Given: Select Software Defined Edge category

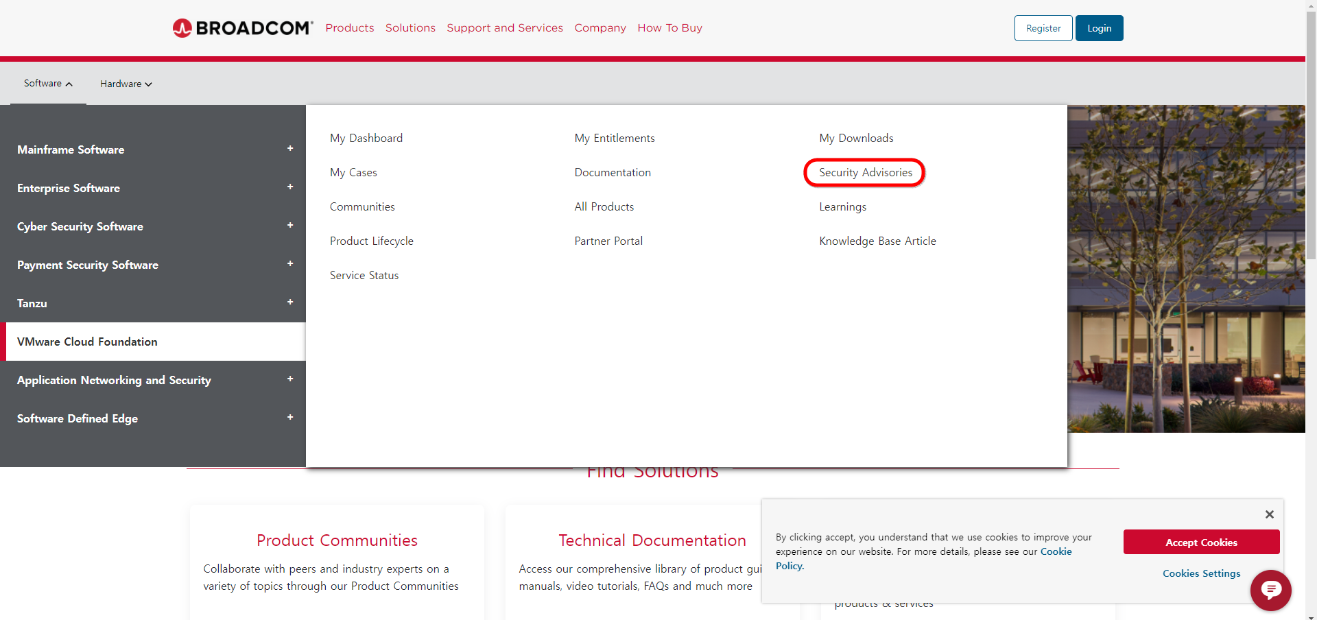Looking at the screenshot, I should coord(78,418).
